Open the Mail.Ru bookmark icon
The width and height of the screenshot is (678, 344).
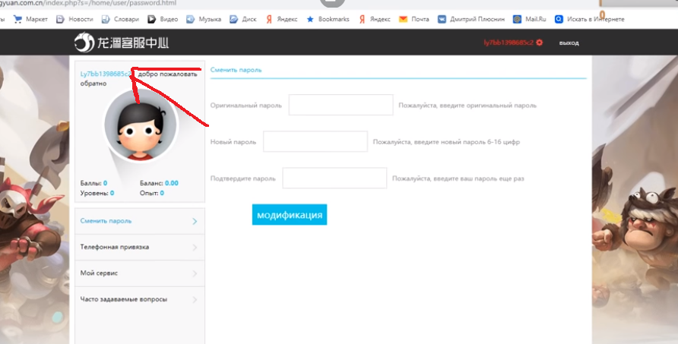click(x=517, y=19)
